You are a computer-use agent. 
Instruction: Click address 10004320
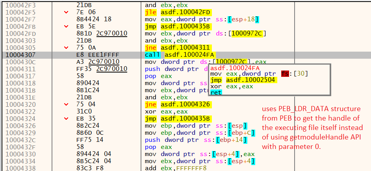click(20, 104)
